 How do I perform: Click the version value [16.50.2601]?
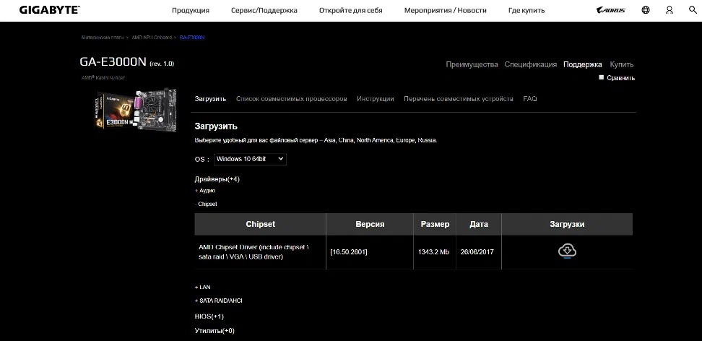349,252
